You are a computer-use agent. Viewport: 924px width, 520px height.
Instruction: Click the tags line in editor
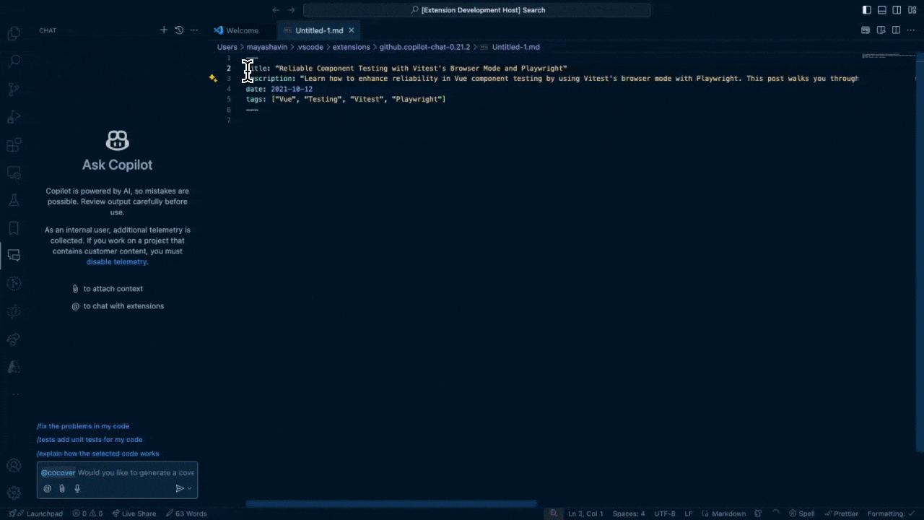(x=346, y=99)
